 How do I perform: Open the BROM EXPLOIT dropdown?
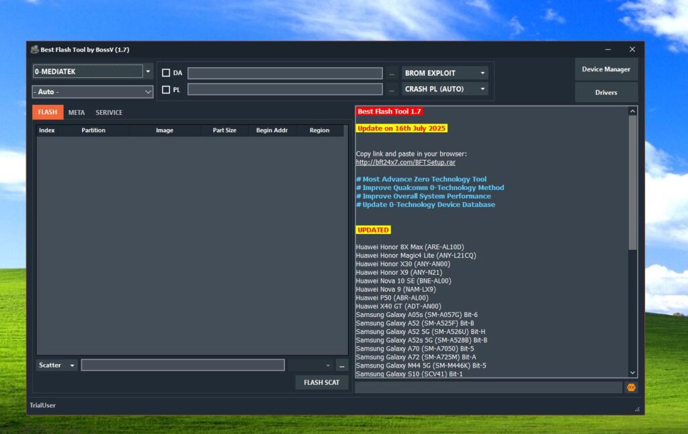tap(445, 73)
